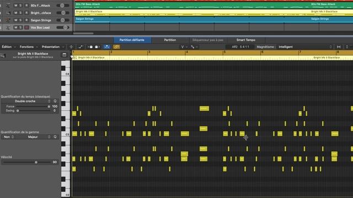Toggle the yellow link button
Screen dimensions: 353x198
116,47
